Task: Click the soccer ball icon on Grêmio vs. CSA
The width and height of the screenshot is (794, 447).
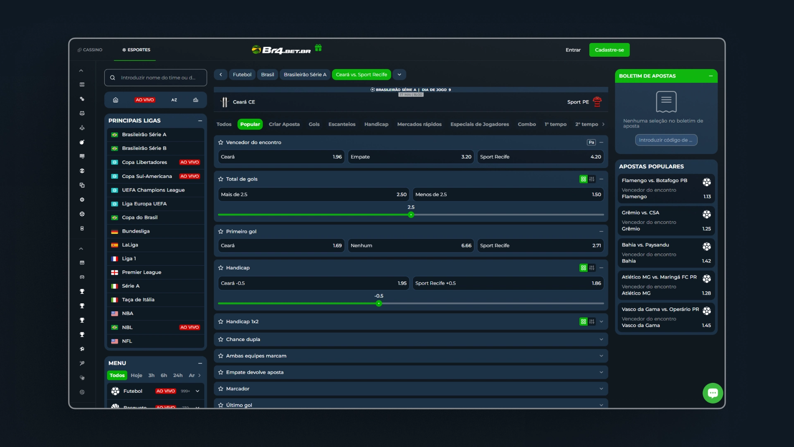Action: (x=707, y=214)
